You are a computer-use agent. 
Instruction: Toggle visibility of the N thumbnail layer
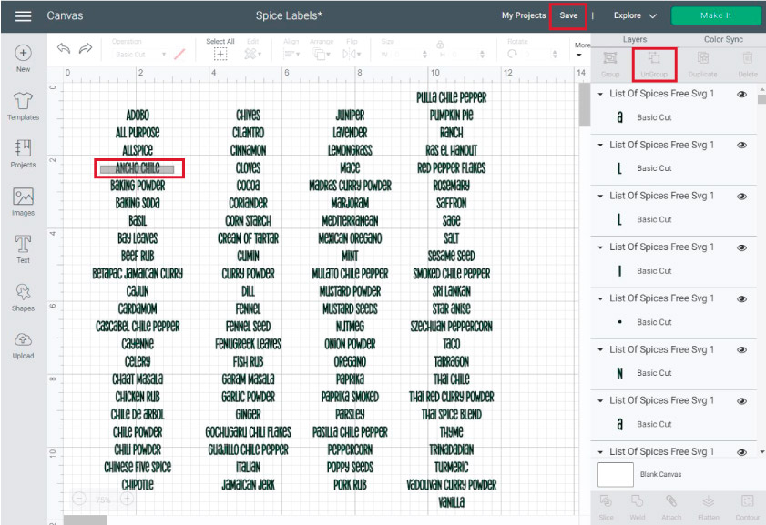coord(741,349)
